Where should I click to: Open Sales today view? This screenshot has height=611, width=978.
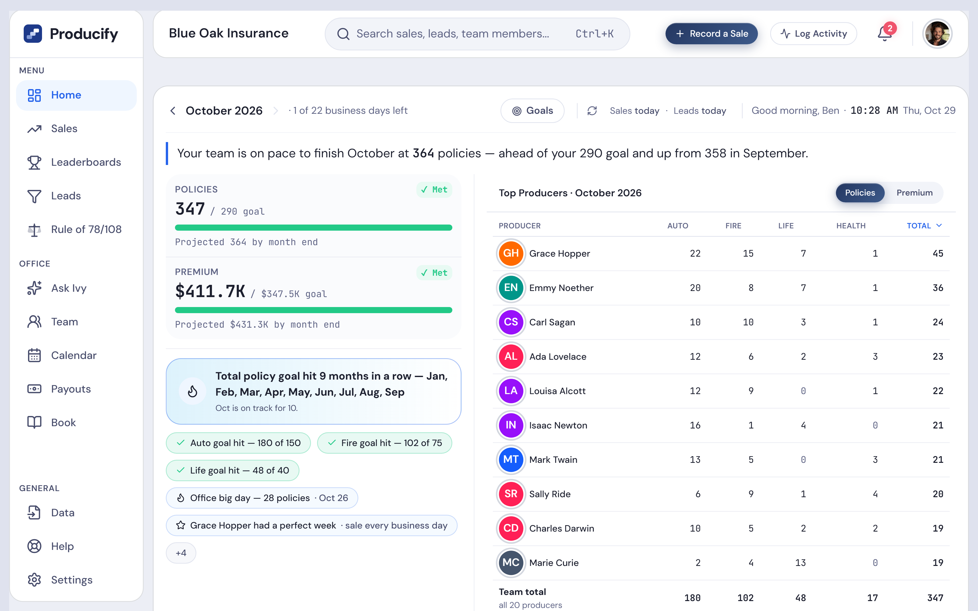(634, 111)
